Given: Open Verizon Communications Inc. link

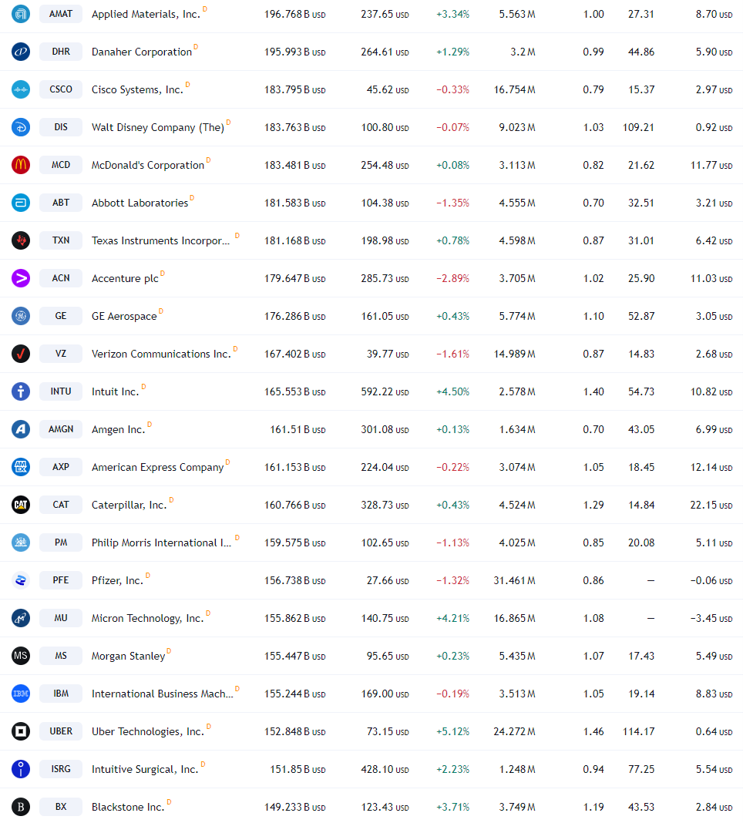Looking at the screenshot, I should click(161, 354).
